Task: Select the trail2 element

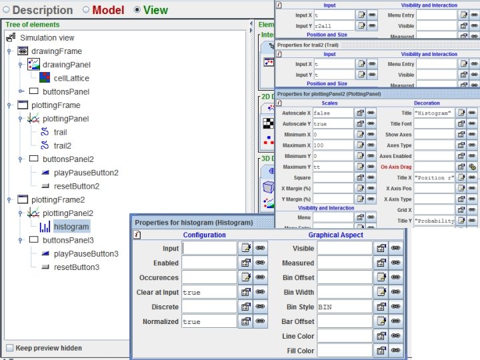Action: 63,146
